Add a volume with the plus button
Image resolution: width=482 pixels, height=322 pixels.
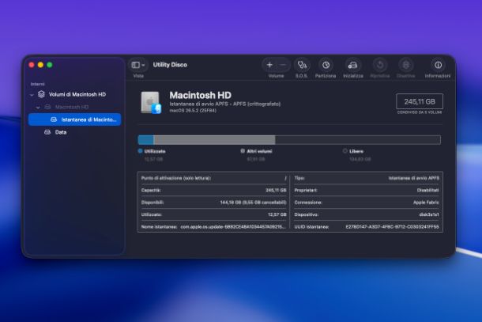coord(269,65)
